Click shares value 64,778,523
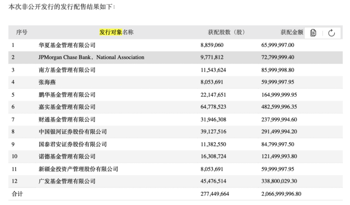350x205 pixels. tap(213, 107)
